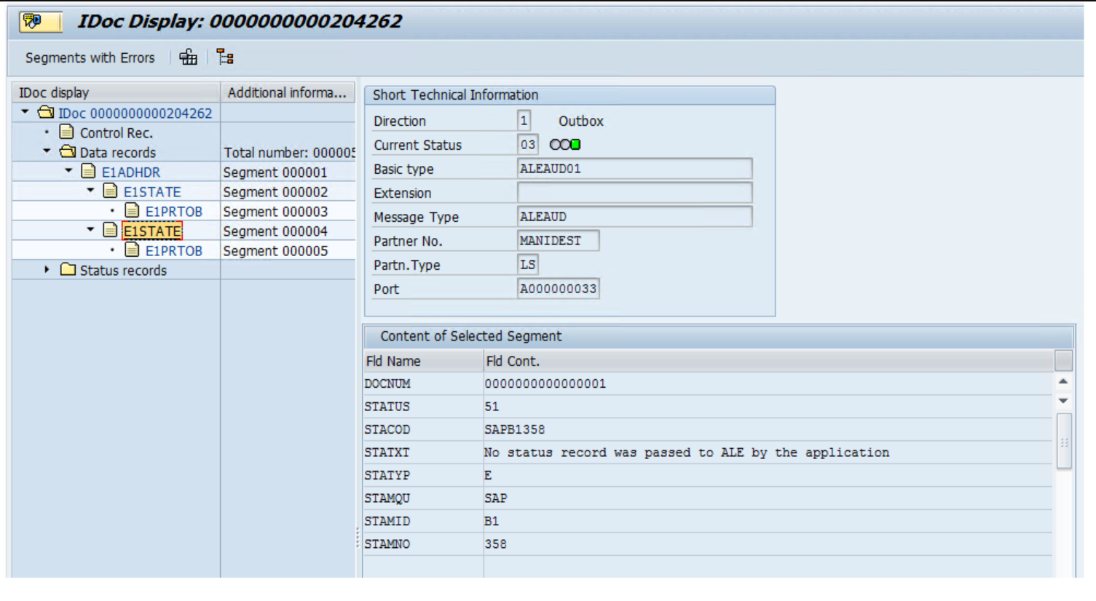Click the folder icon beside Status records

click(x=68, y=270)
